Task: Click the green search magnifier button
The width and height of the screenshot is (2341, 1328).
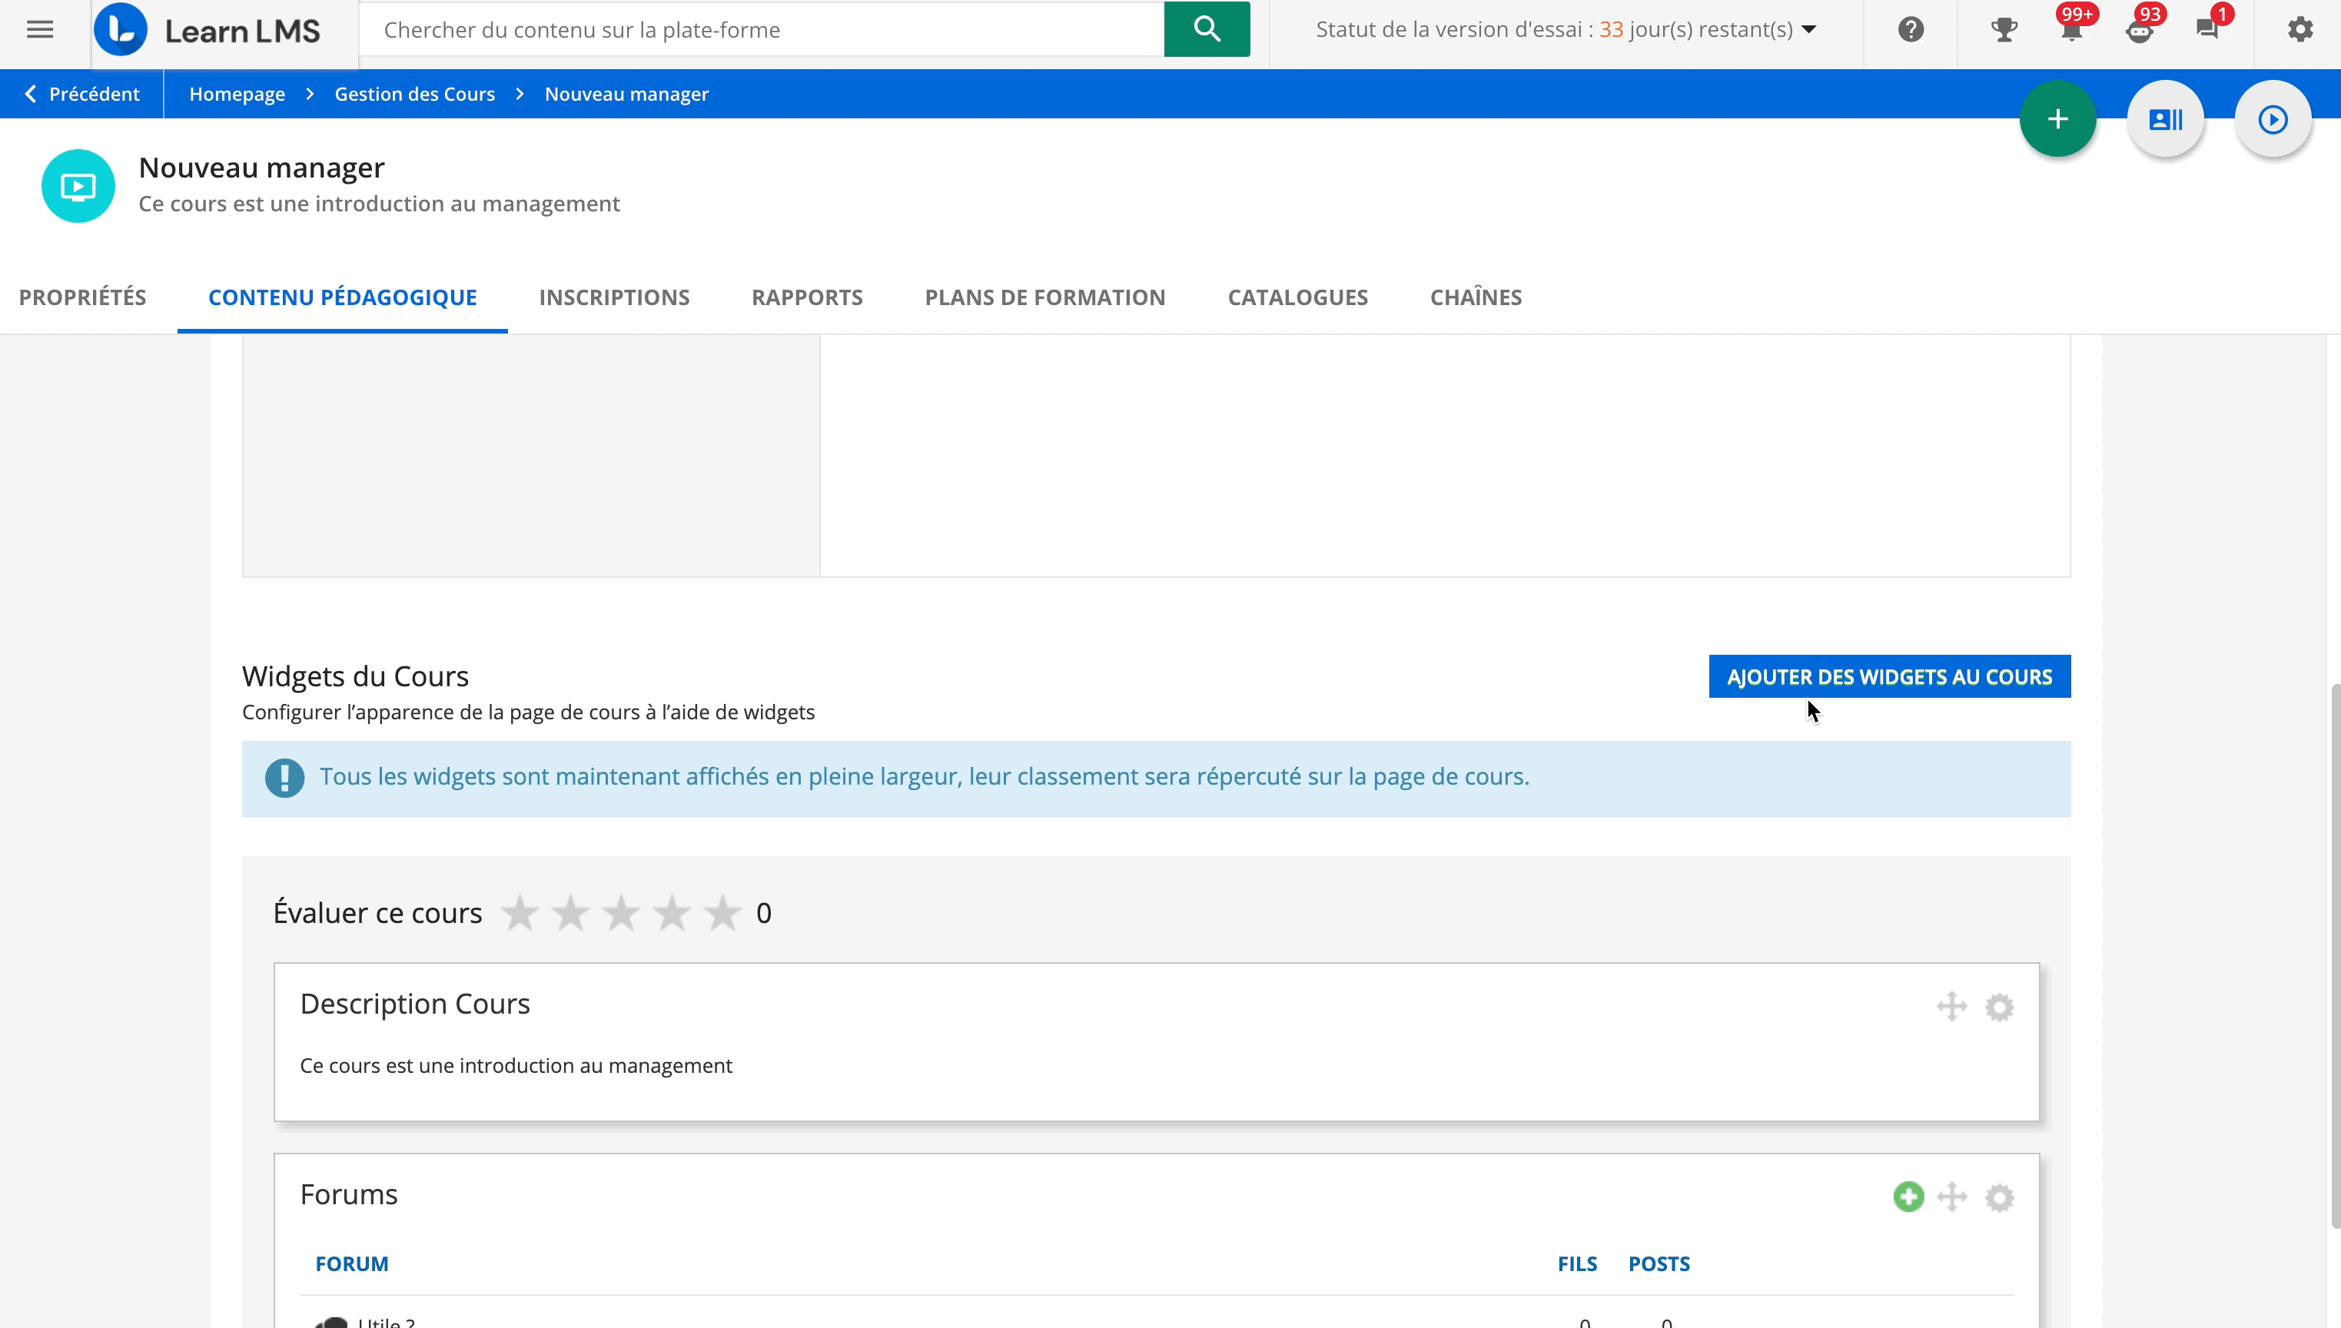Action: click(1206, 29)
